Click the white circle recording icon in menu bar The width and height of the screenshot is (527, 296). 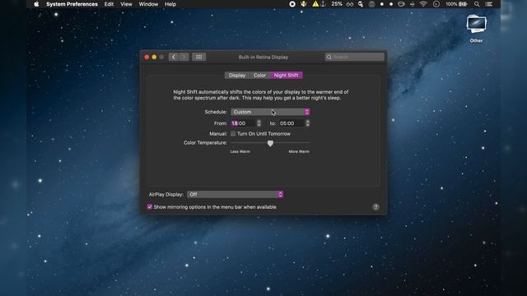pyautogui.click(x=292, y=4)
